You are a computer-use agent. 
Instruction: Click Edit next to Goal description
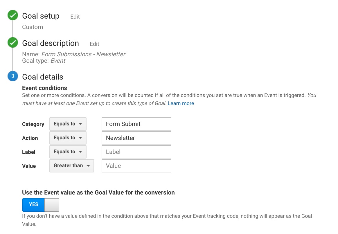pos(94,44)
